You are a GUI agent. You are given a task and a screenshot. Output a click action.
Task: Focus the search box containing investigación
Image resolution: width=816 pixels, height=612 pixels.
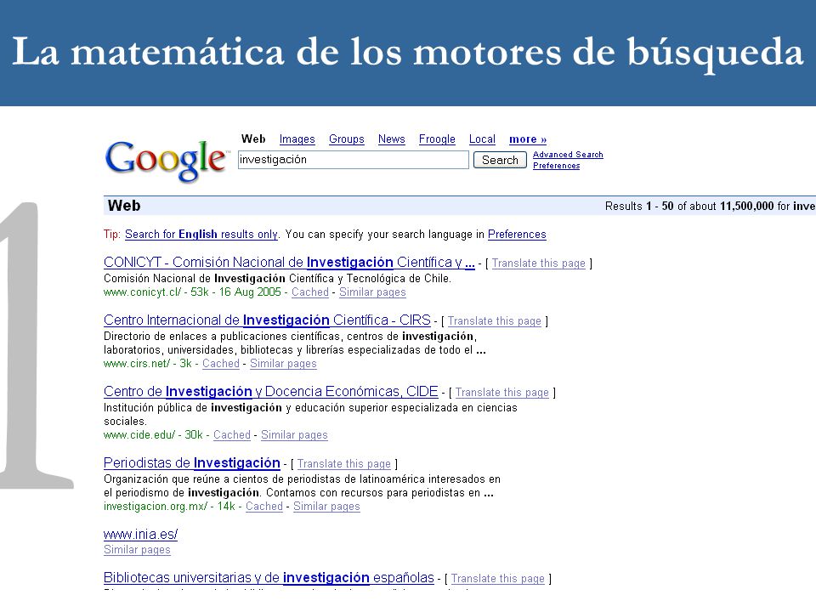(354, 160)
